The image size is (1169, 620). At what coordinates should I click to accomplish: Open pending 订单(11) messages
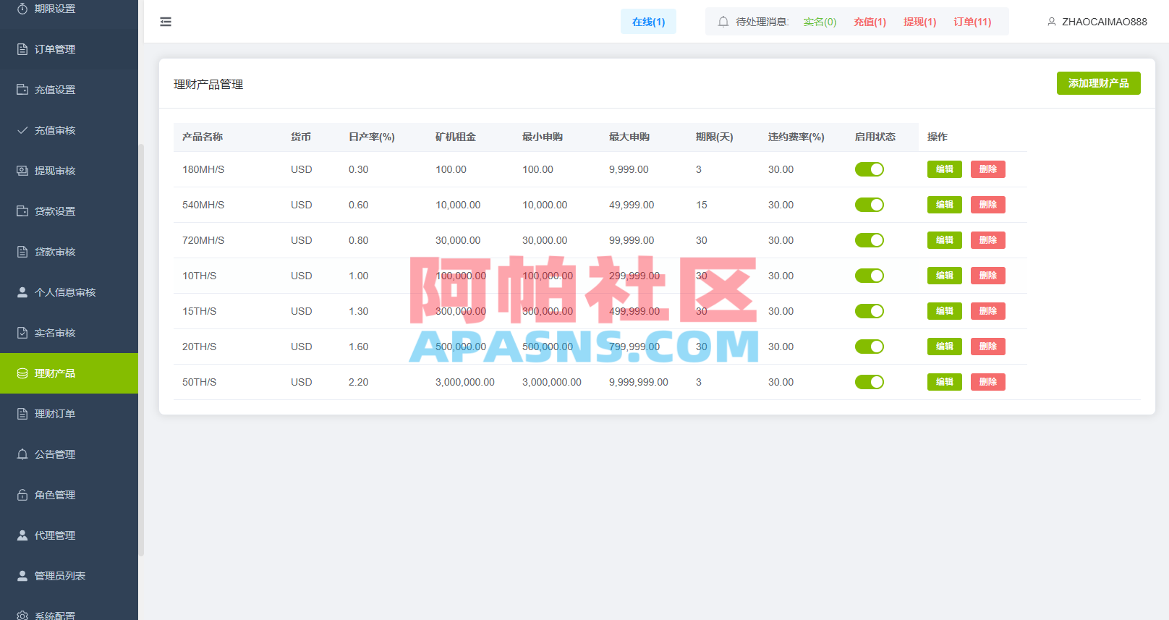(972, 22)
